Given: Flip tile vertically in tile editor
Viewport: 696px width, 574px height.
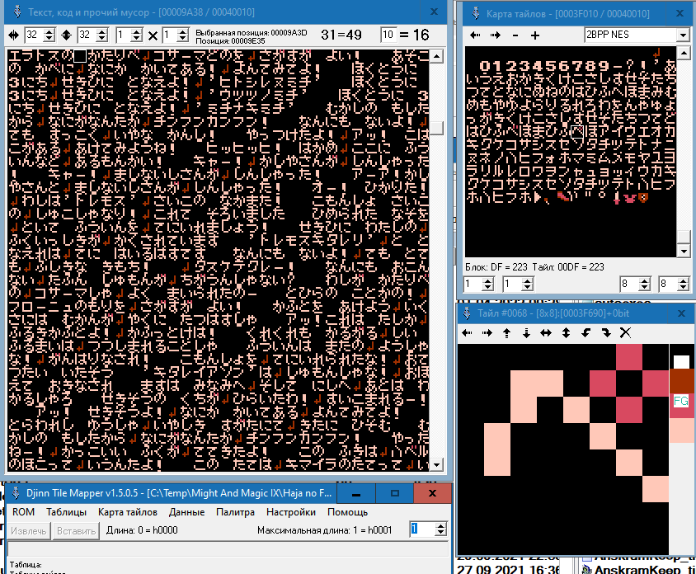Looking at the screenshot, I should tap(566, 332).
